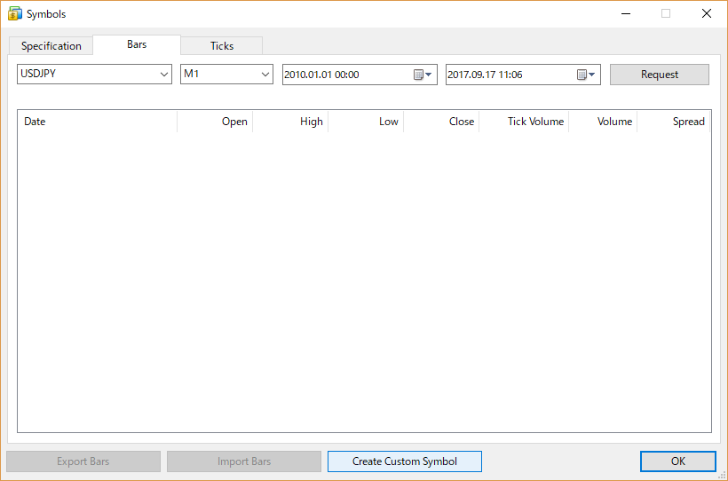Click Create Custom Symbol button
Screen dimensions: 728x481
pyautogui.click(x=404, y=461)
